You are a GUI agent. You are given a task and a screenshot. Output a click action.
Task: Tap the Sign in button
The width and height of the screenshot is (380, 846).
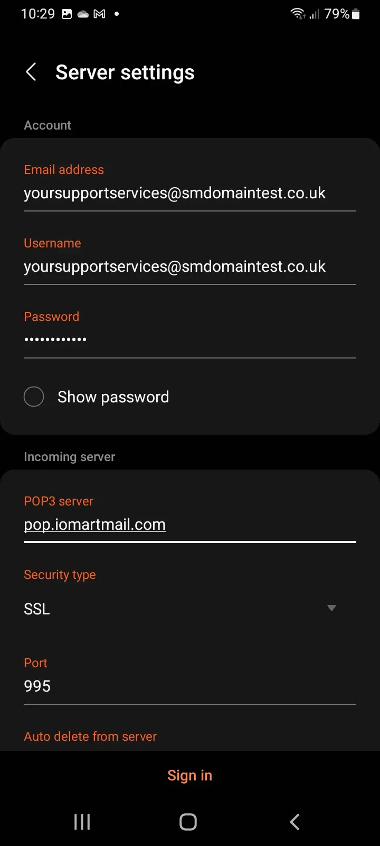pos(189,775)
